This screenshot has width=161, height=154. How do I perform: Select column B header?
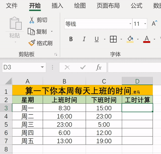(64, 81)
